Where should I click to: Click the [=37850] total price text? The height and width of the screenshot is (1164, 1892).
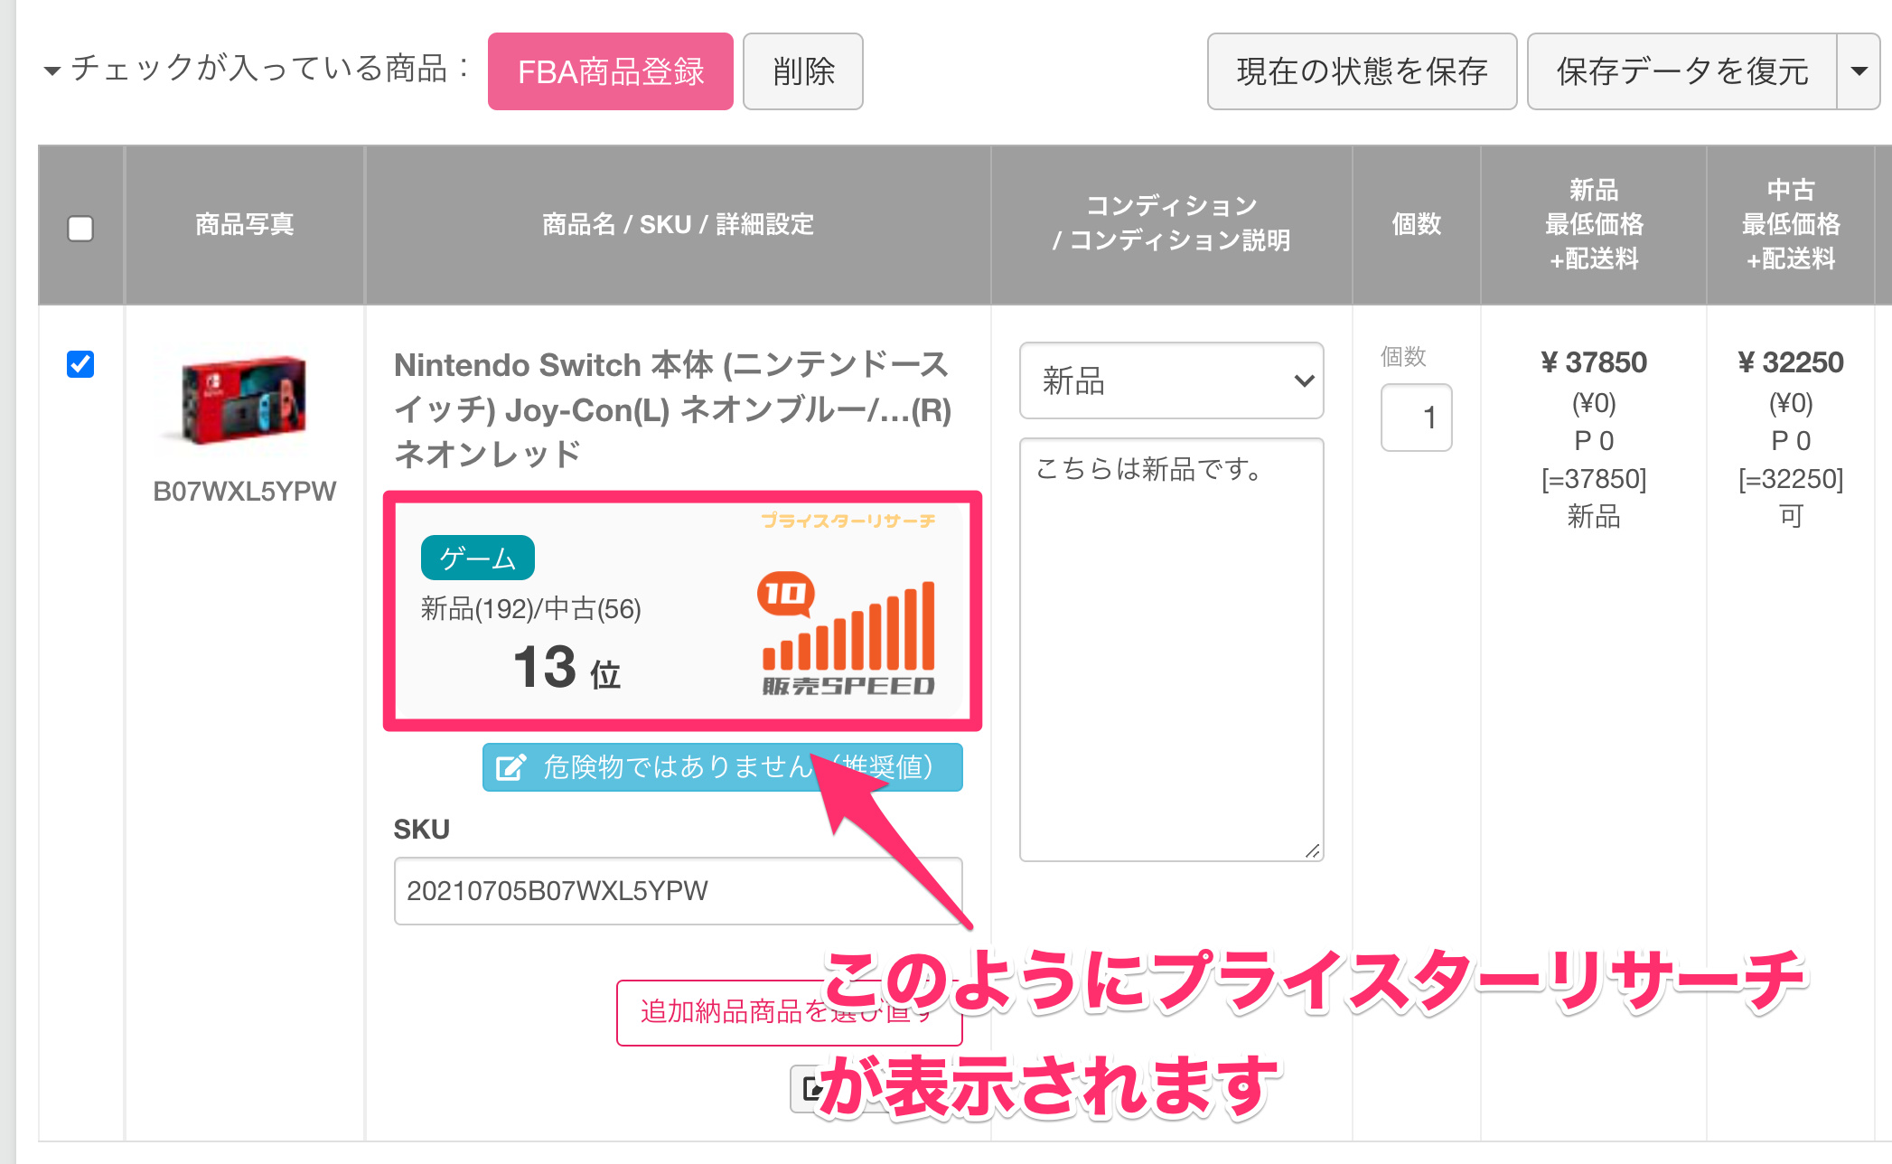click(1594, 479)
